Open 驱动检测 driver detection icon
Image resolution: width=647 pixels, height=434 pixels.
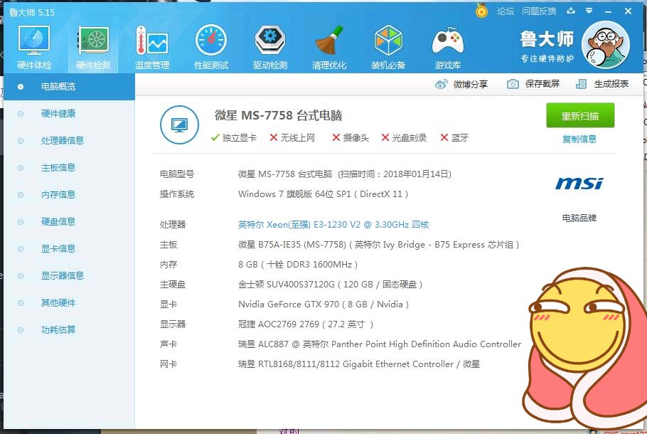270,47
